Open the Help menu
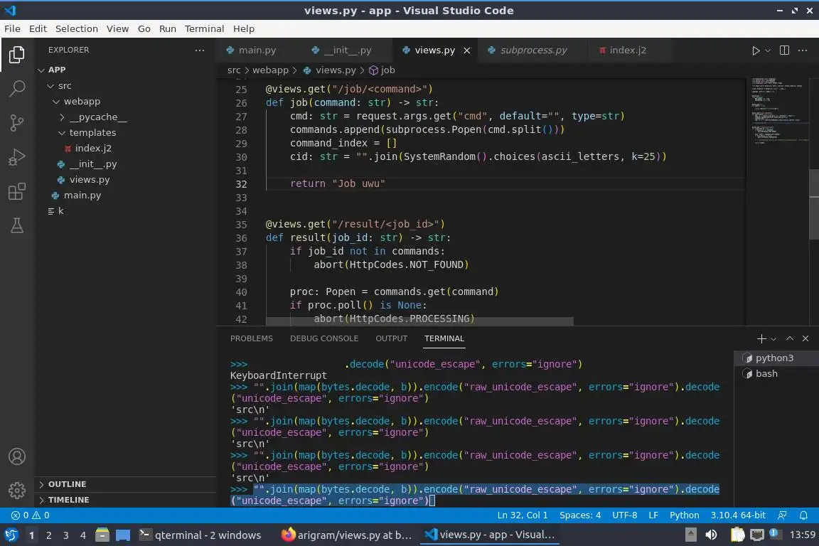Viewport: 819px width, 546px height. tap(243, 28)
